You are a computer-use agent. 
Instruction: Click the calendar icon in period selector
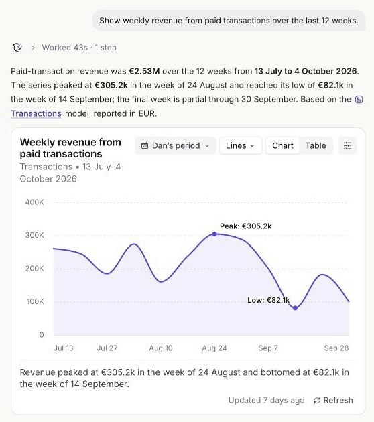click(145, 145)
